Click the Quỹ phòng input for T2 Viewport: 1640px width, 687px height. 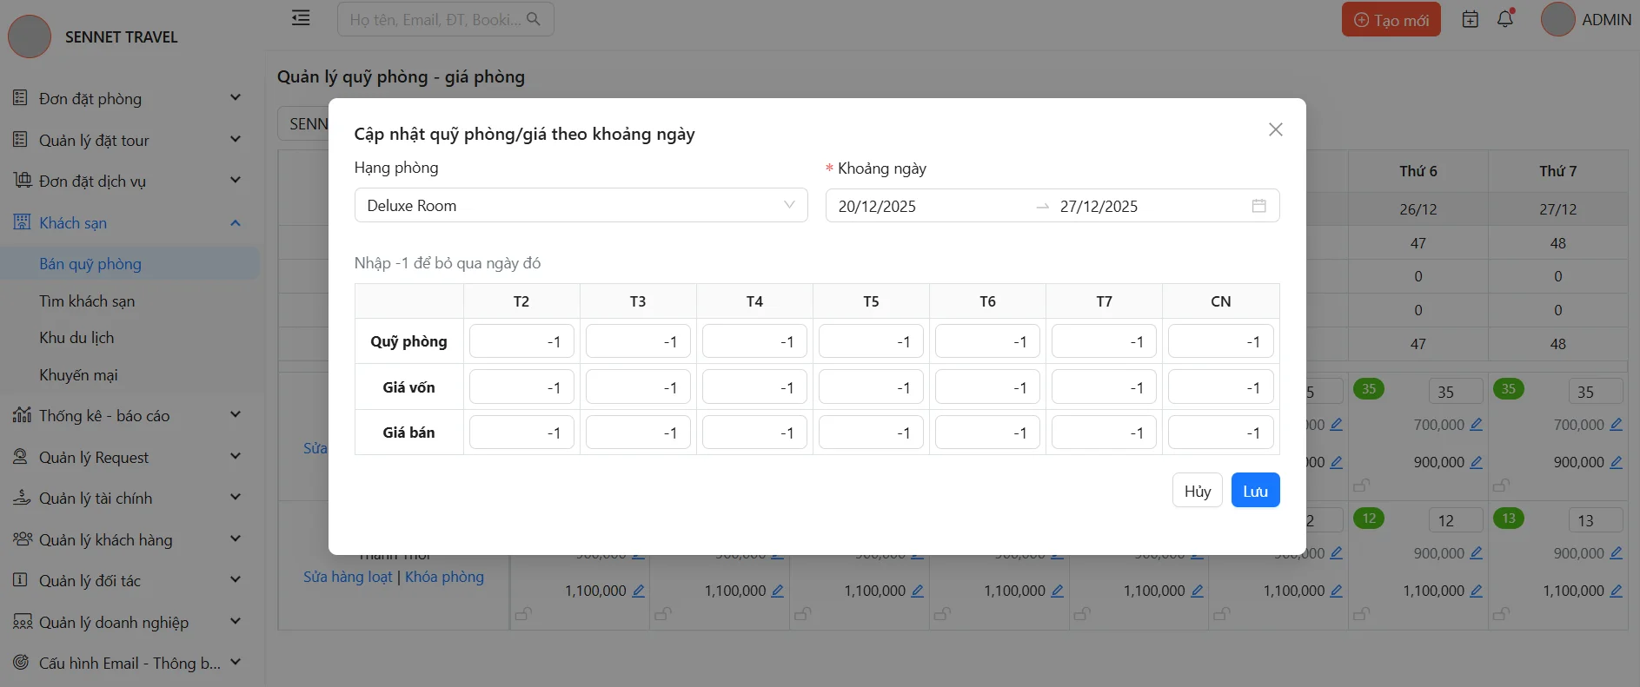click(521, 342)
